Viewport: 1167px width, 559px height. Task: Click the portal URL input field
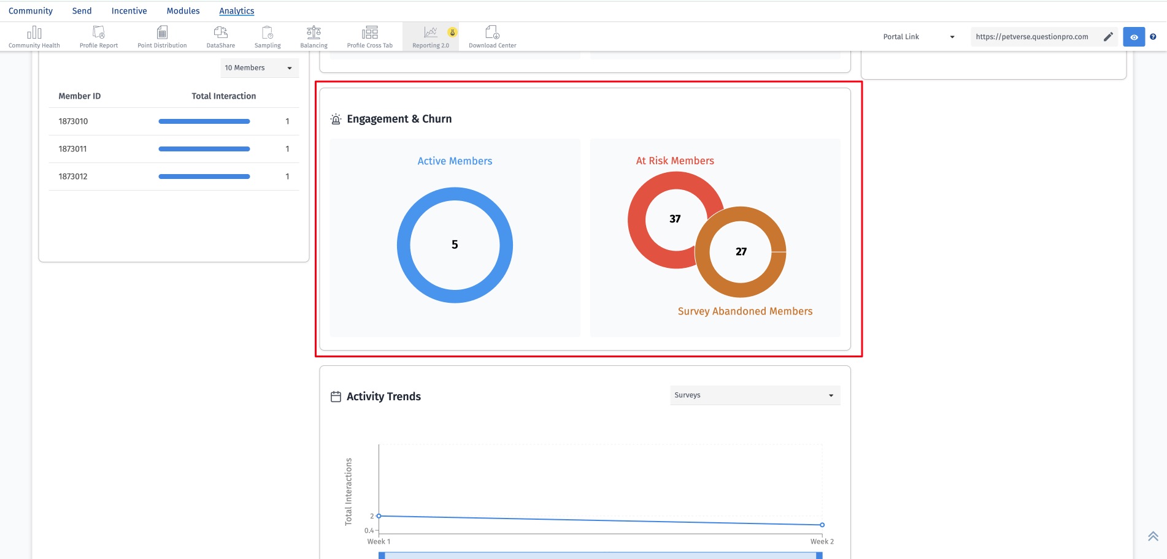pos(1037,37)
